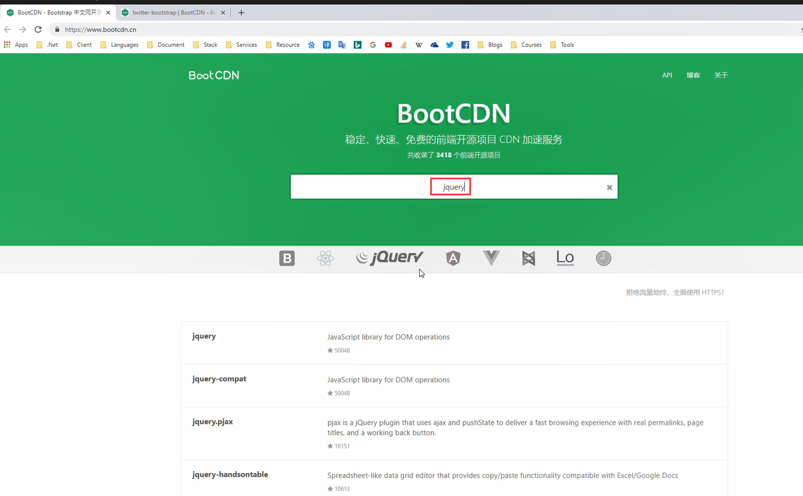
Task: Open the Moment.js clock shortcut
Action: pyautogui.click(x=603, y=258)
